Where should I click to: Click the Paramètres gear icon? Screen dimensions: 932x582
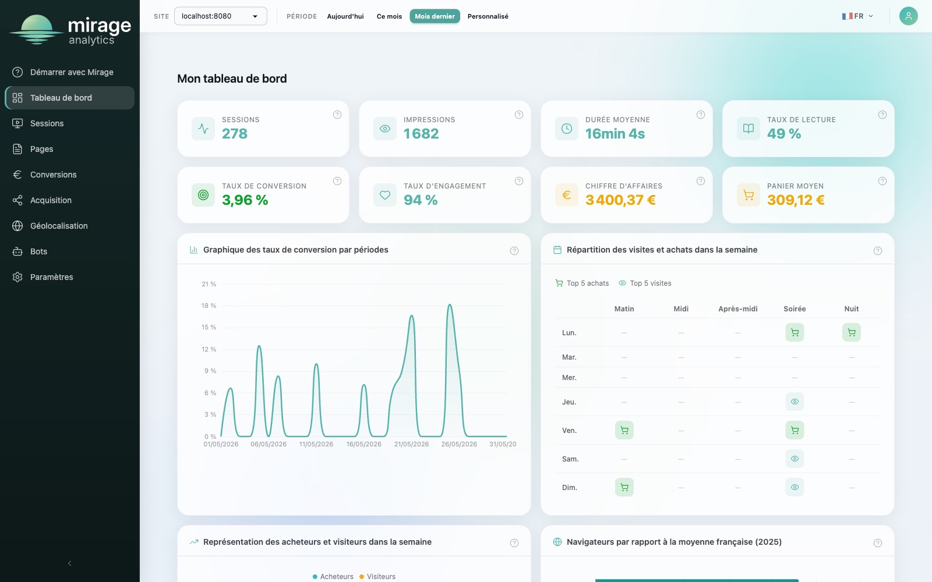point(17,277)
